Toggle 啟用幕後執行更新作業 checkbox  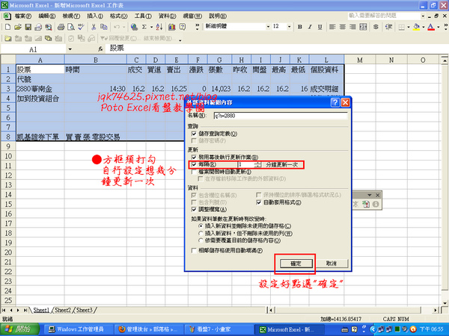194,157
